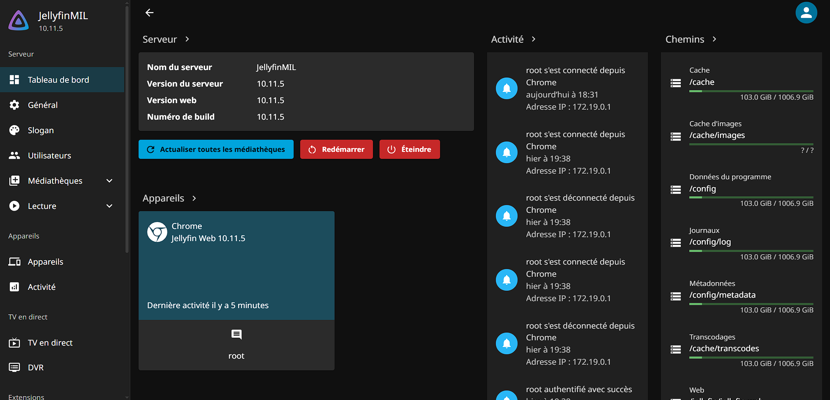
Task: Click the Jellyfin logo in sidebar
Action: click(19, 20)
